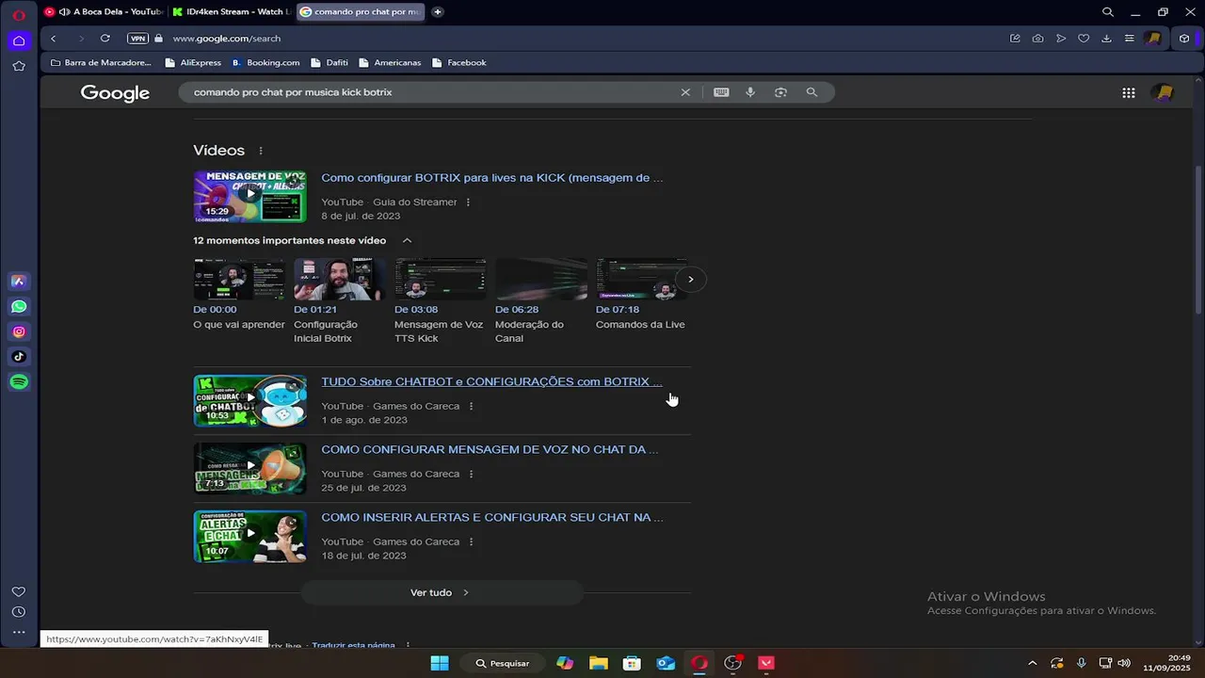Reload the current page
The image size is (1205, 678).
coord(105,39)
